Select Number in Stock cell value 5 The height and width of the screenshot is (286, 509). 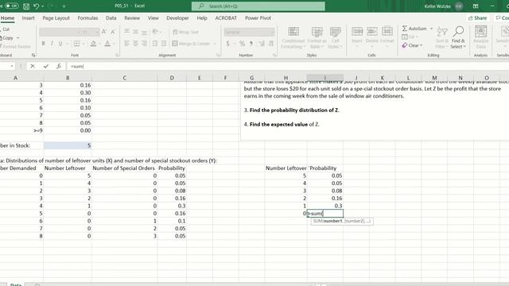tap(68, 145)
